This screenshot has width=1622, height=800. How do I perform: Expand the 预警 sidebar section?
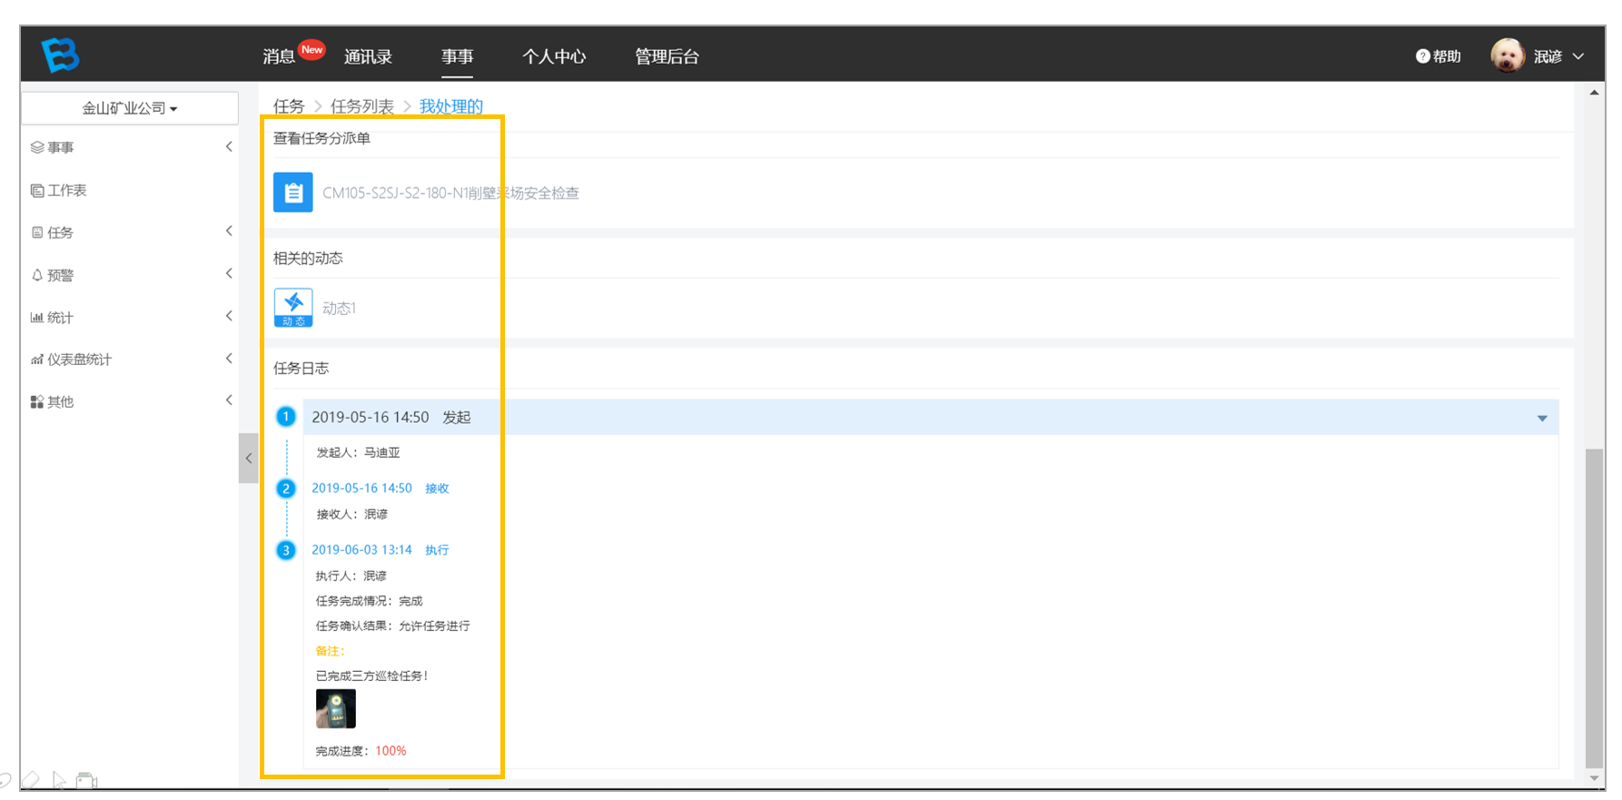pyautogui.click(x=130, y=274)
